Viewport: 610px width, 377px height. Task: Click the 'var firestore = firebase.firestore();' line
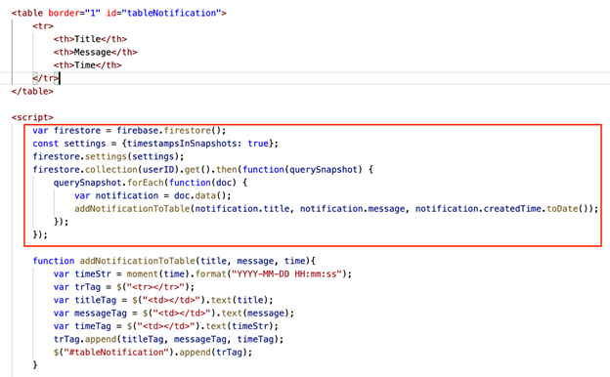129,131
